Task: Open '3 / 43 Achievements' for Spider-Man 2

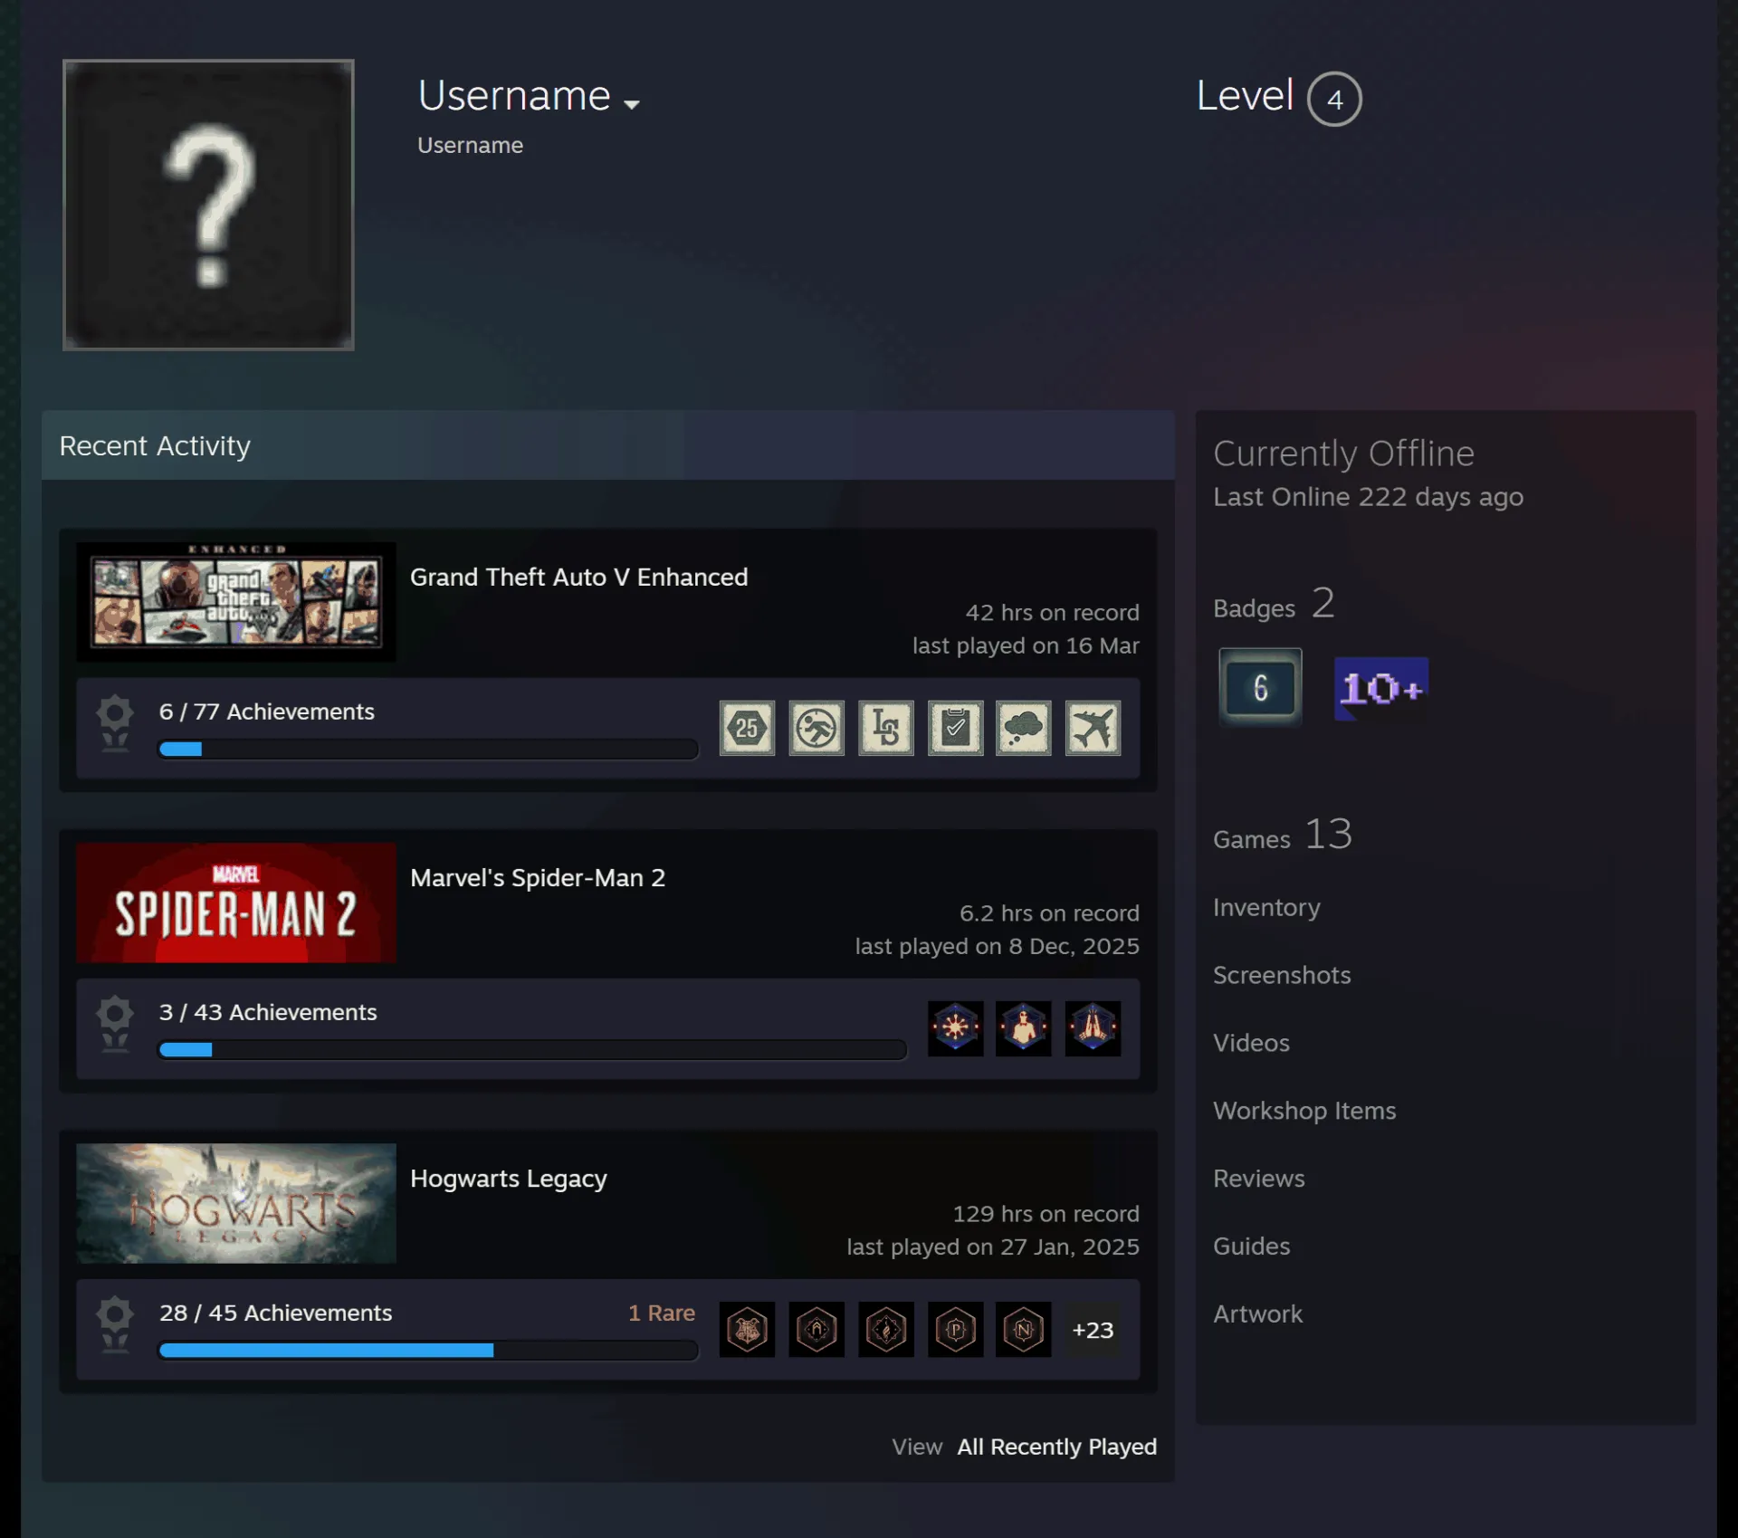Action: coord(268,1012)
